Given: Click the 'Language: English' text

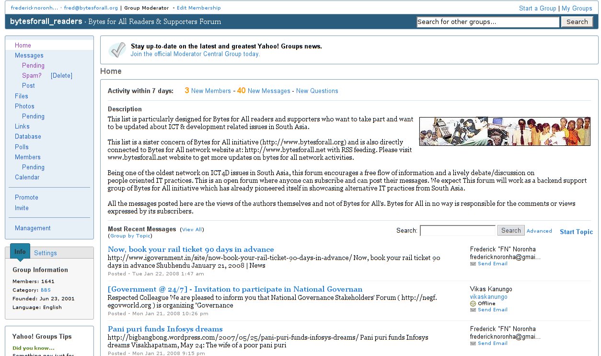Looking at the screenshot, I should click(x=37, y=308).
